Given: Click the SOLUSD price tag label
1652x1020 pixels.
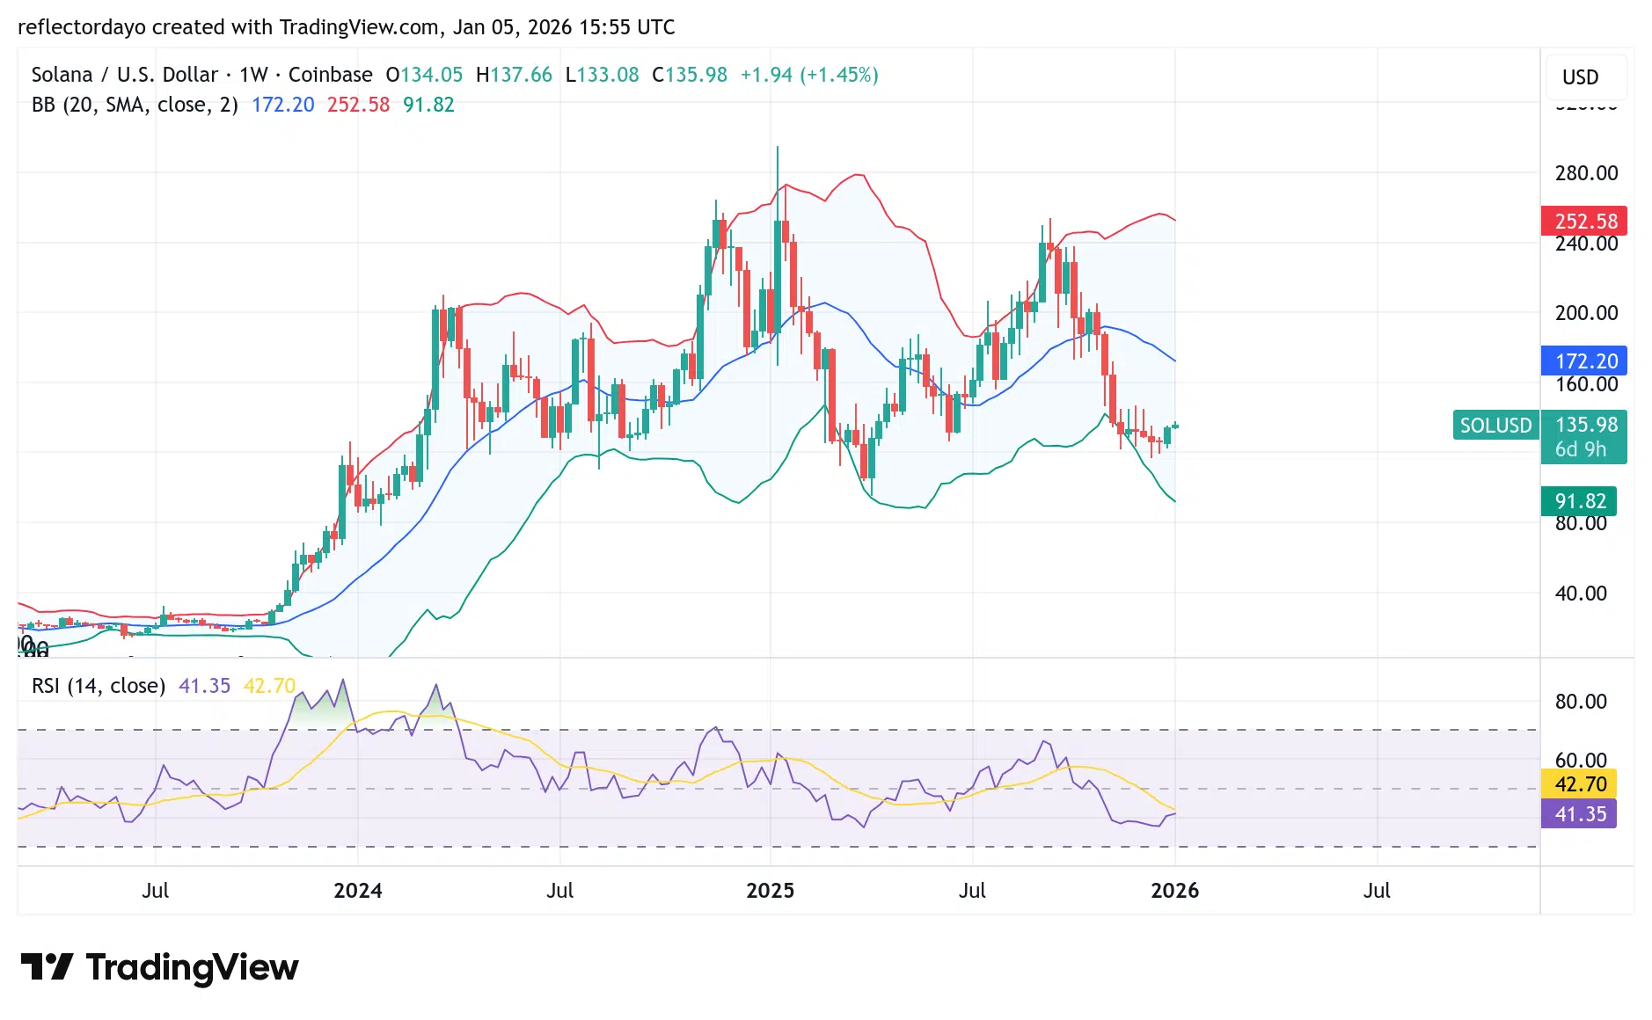Looking at the screenshot, I should pyautogui.click(x=1495, y=426).
